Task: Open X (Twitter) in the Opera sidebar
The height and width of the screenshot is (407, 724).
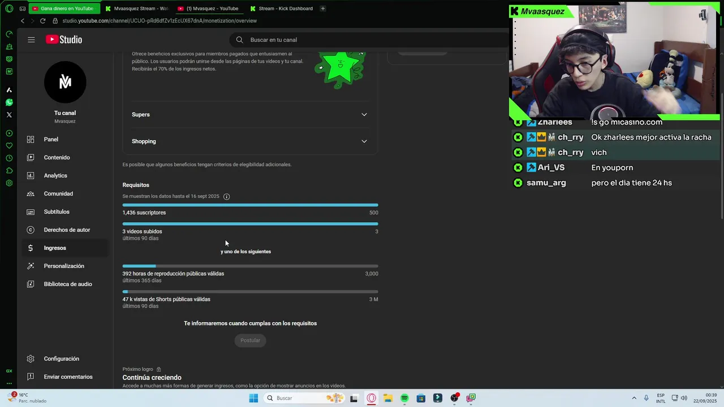Action: pos(9,115)
